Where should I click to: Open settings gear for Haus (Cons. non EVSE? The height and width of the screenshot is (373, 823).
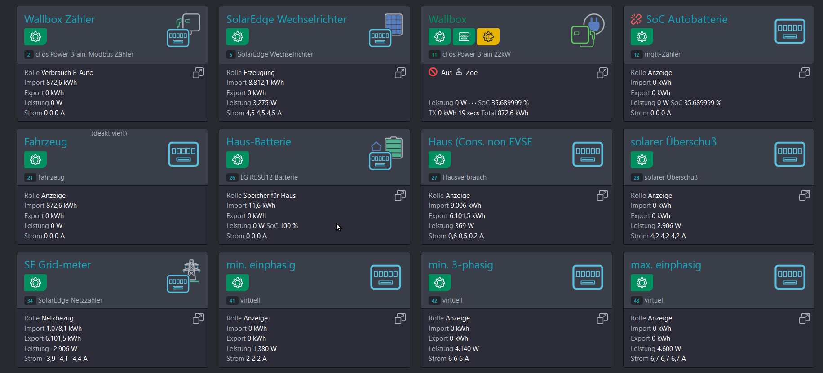click(x=440, y=160)
